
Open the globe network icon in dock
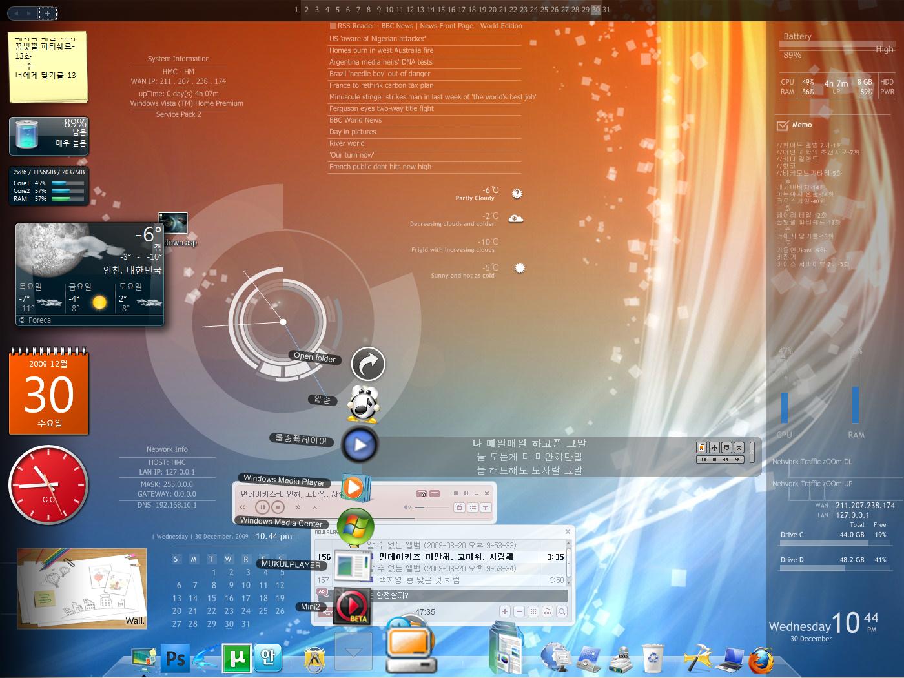[555, 658]
